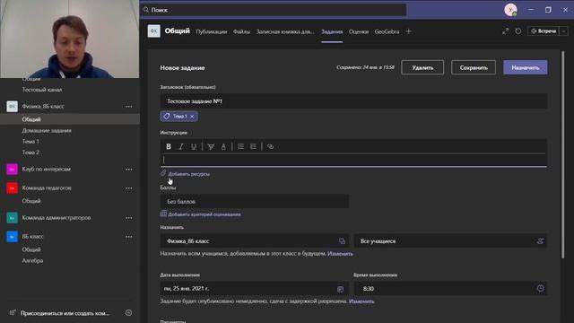Toggle underline formatting in instructions
574x323 pixels.
click(194, 146)
